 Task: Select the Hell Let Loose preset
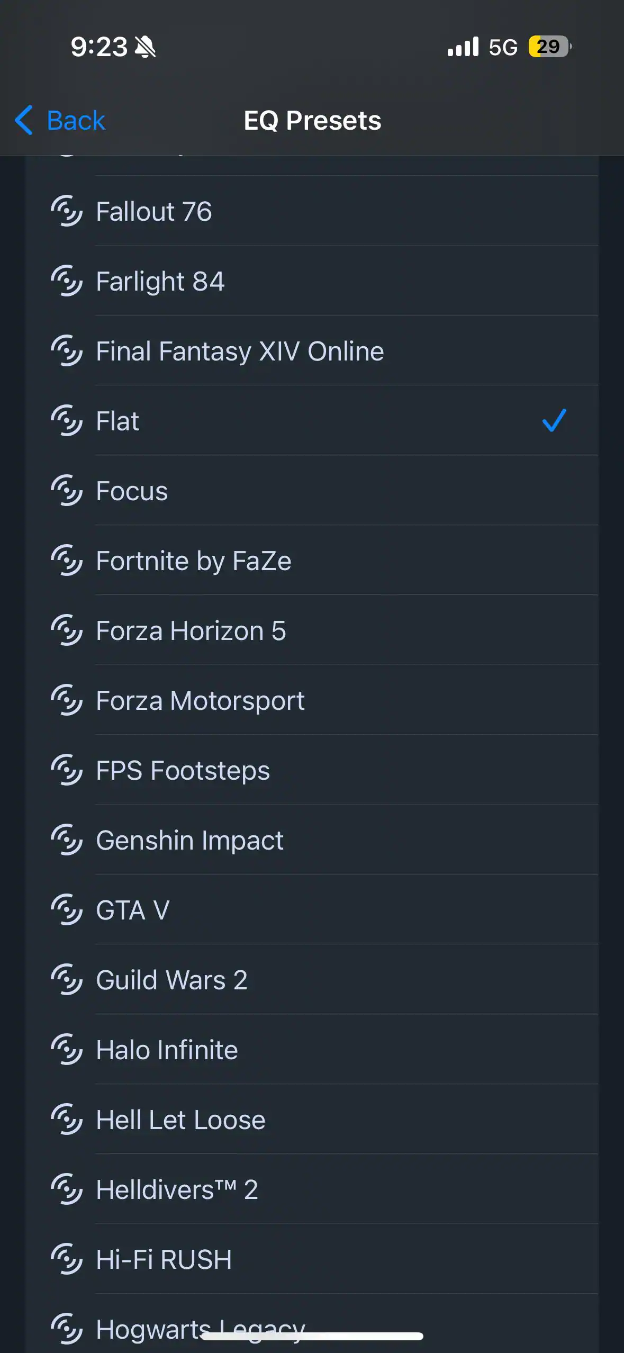pos(180,1120)
